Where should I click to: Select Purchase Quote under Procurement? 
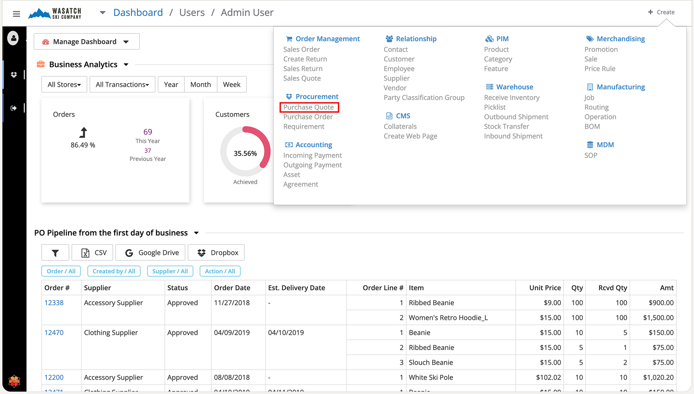pyautogui.click(x=308, y=107)
